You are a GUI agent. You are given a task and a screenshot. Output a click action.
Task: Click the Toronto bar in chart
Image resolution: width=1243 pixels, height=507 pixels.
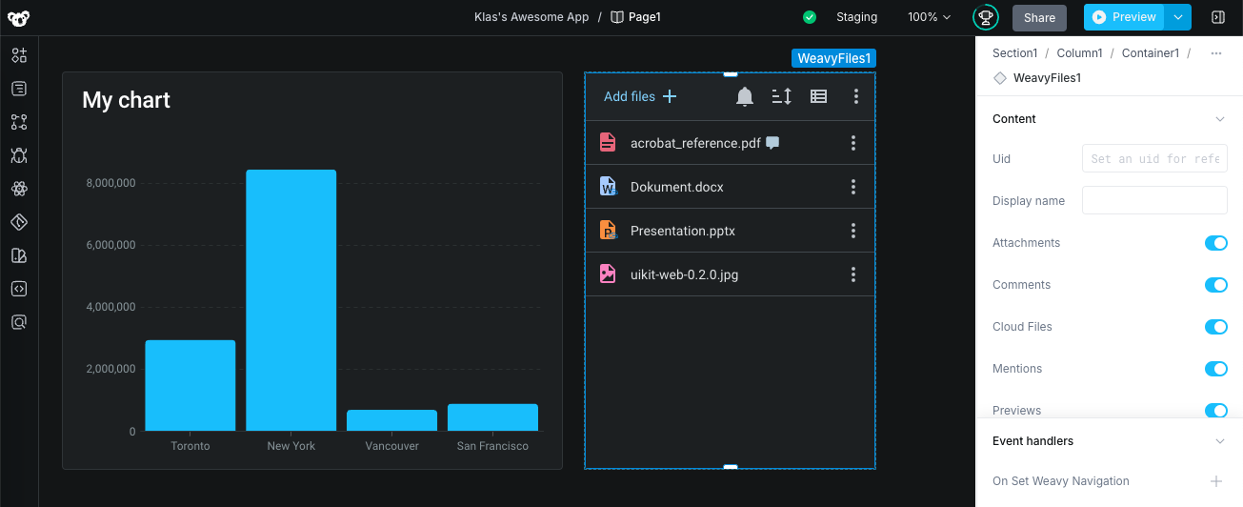click(190, 385)
